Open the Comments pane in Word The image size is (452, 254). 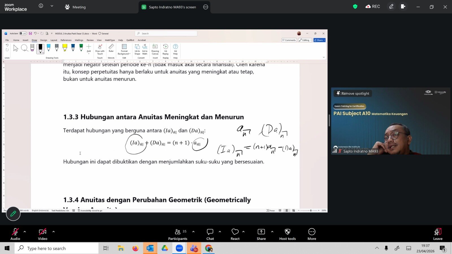click(289, 40)
